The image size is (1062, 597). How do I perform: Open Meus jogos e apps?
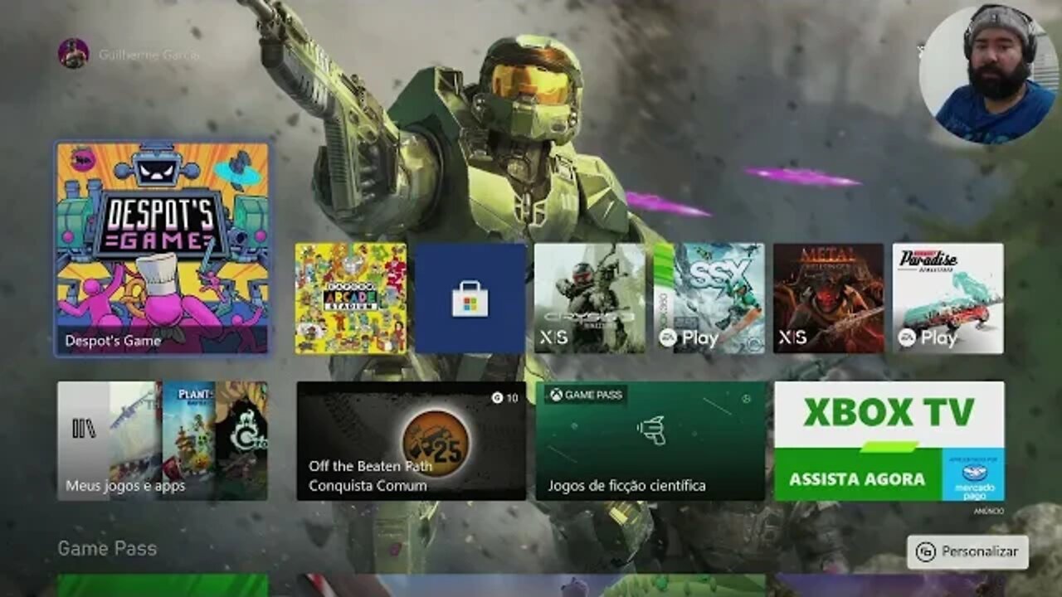pos(162,441)
